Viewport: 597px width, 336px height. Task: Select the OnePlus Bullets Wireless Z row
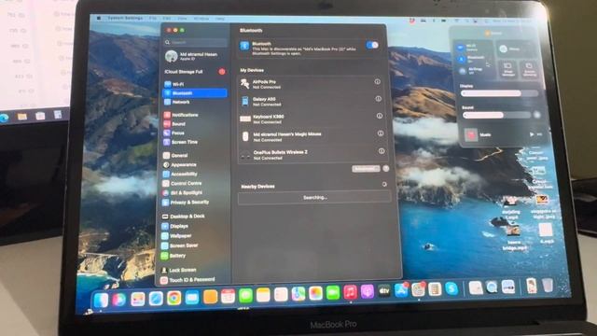click(314, 154)
